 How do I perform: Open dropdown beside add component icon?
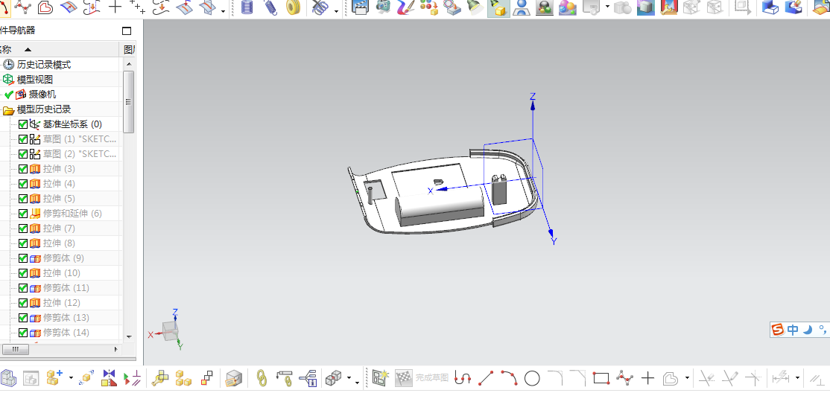click(x=71, y=378)
